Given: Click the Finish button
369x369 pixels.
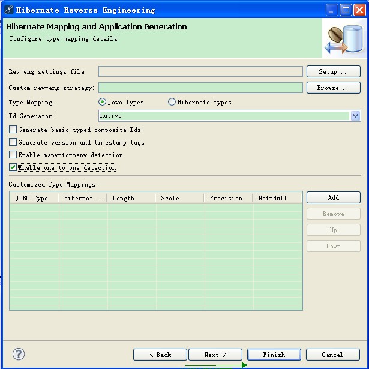Looking at the screenshot, I should 274,355.
